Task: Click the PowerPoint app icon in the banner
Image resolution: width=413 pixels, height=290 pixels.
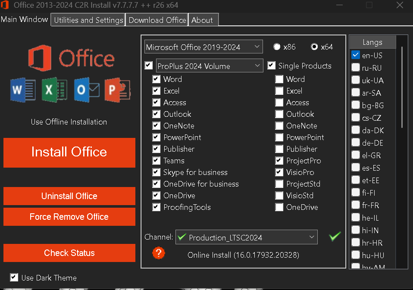Action: pyautogui.click(x=117, y=90)
